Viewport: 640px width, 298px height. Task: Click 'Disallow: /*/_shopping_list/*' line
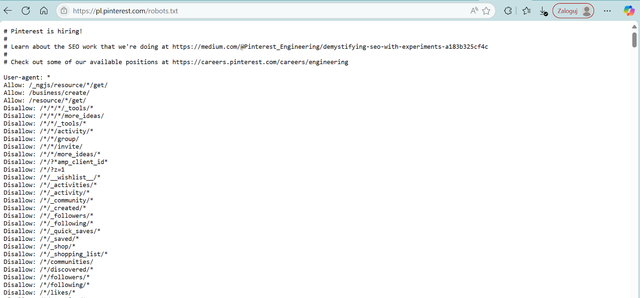pyautogui.click(x=56, y=254)
